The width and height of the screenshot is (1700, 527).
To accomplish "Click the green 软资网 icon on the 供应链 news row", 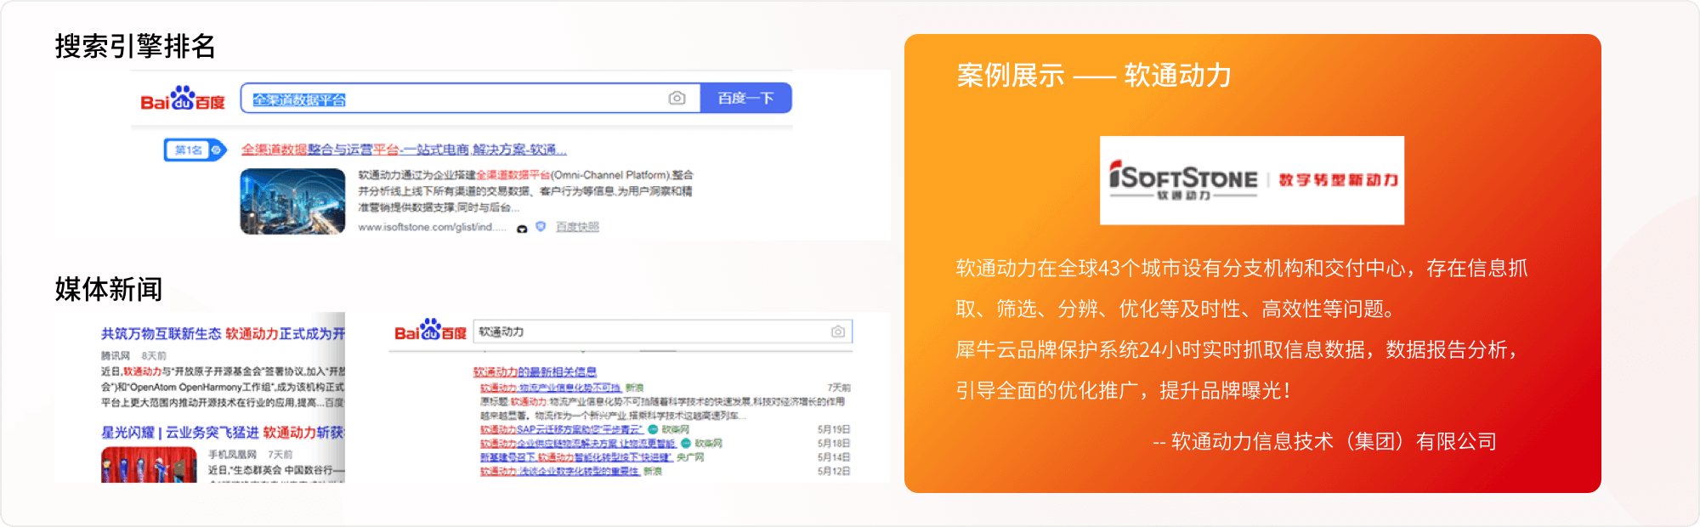I will click(x=686, y=444).
